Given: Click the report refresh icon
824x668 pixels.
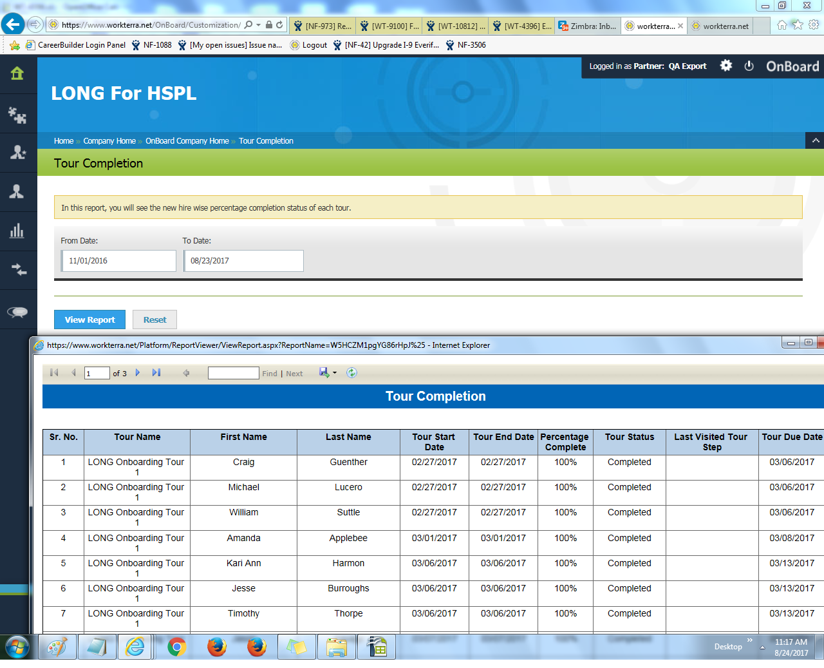Looking at the screenshot, I should click(x=351, y=373).
